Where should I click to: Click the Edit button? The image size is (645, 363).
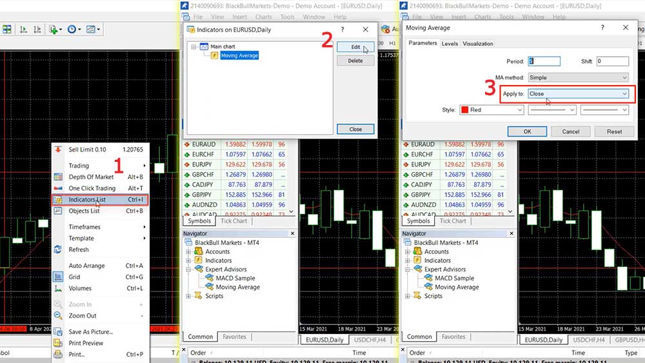[x=355, y=47]
